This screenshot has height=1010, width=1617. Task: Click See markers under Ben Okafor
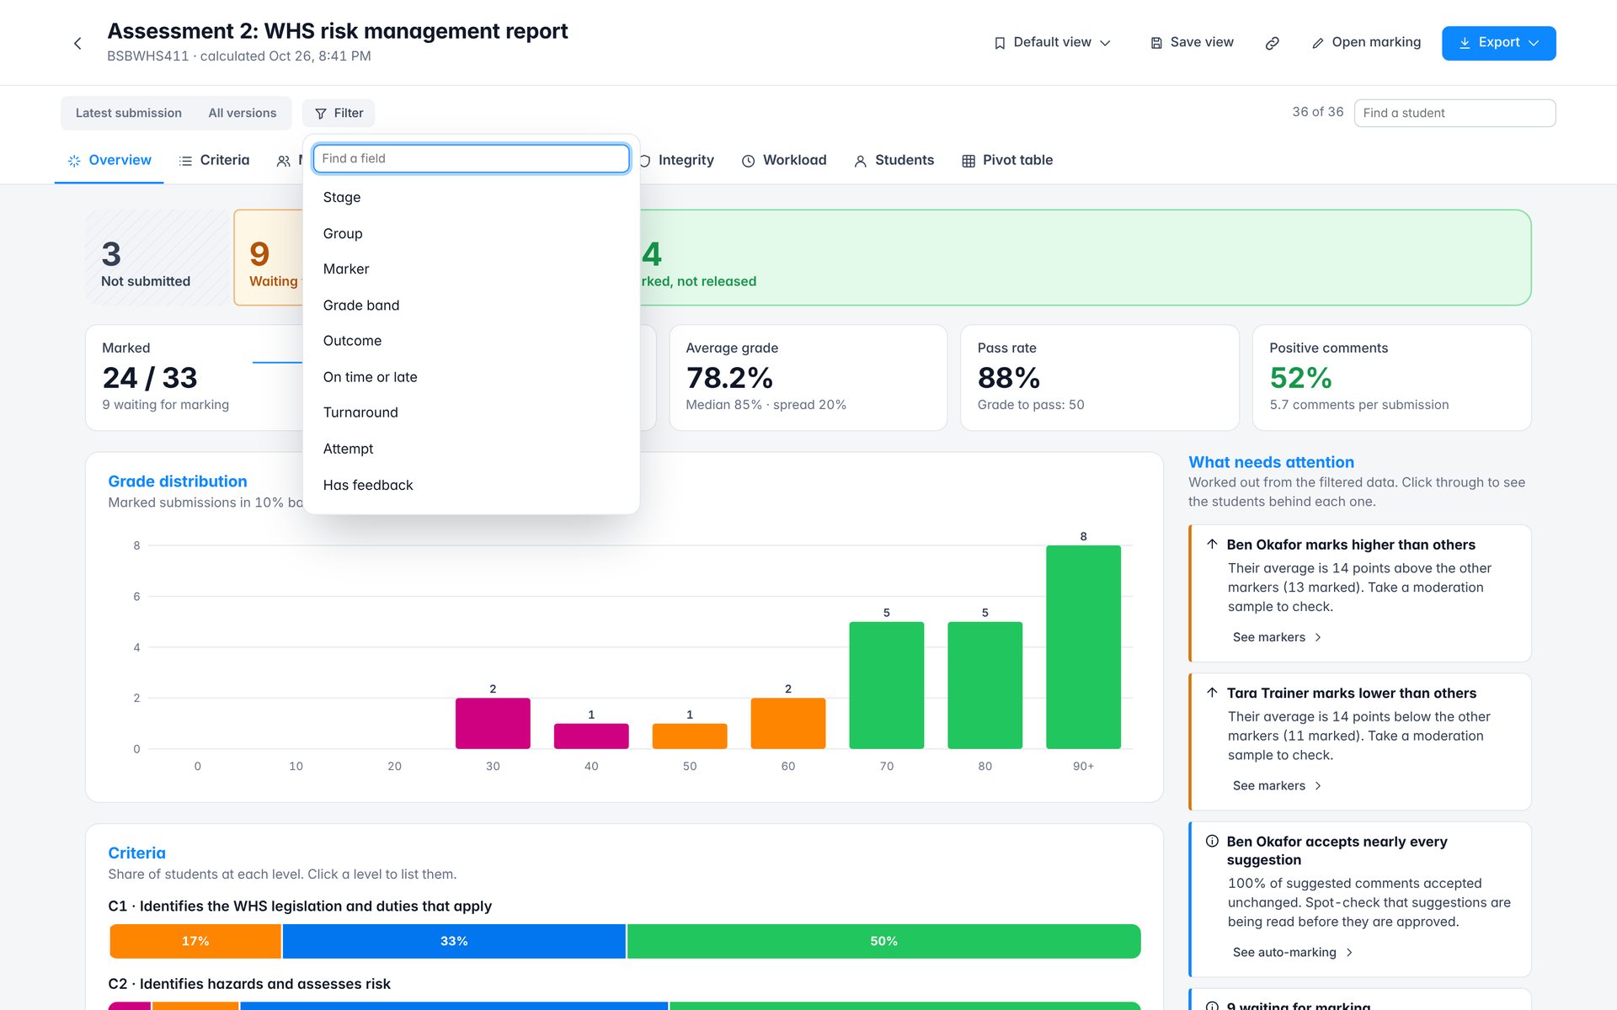tap(1277, 637)
